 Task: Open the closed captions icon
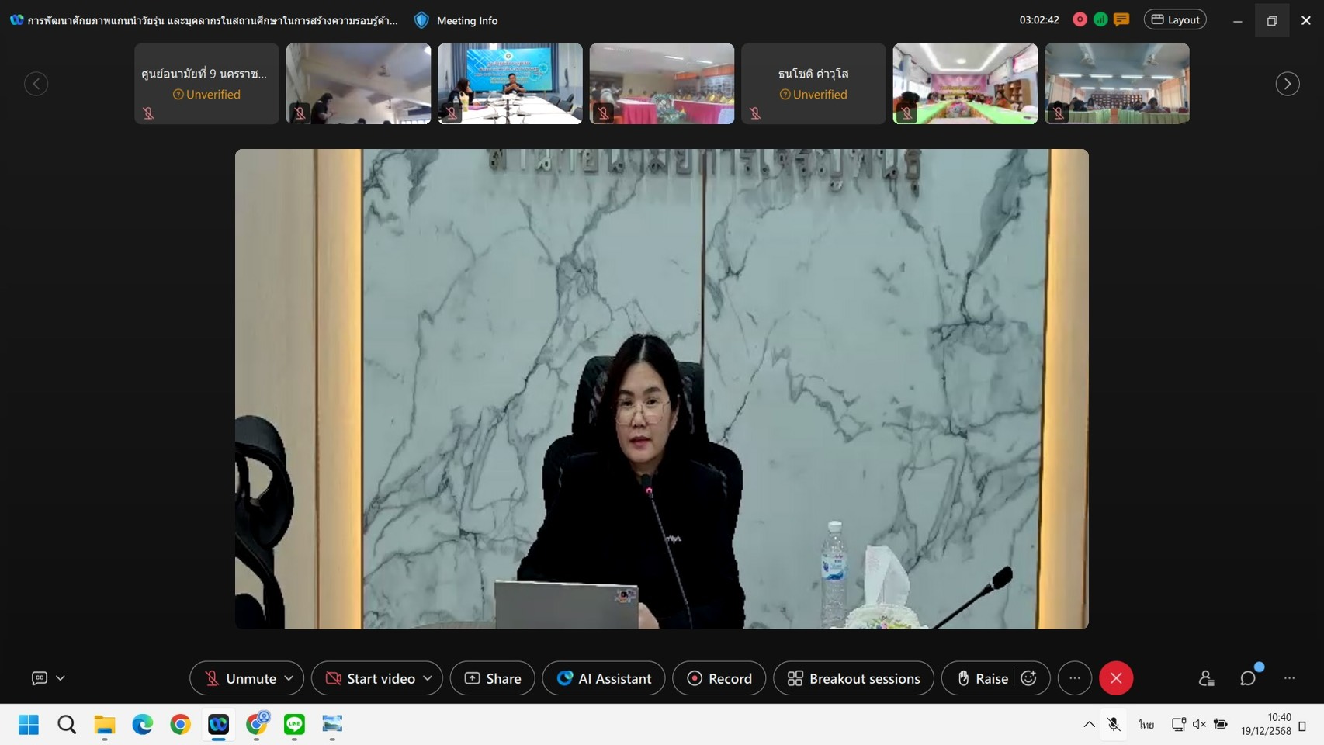[40, 678]
